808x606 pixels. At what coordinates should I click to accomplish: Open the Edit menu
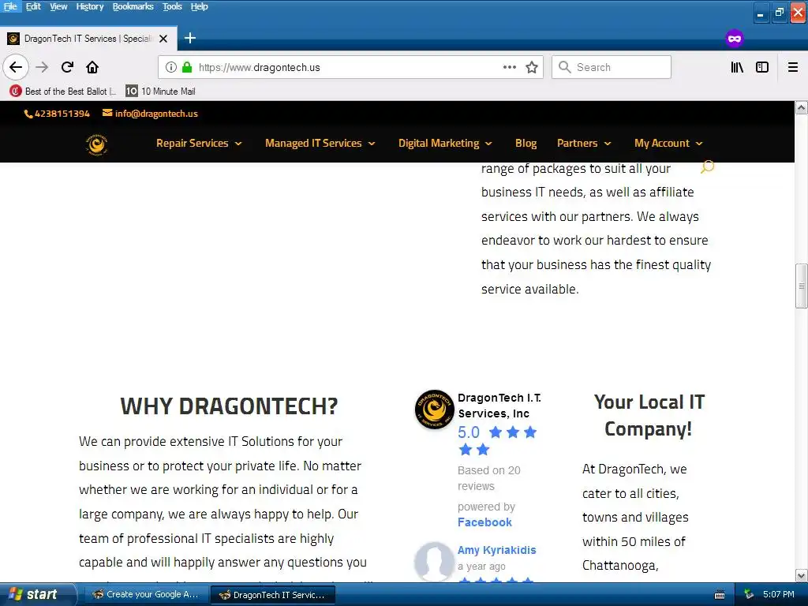33,6
